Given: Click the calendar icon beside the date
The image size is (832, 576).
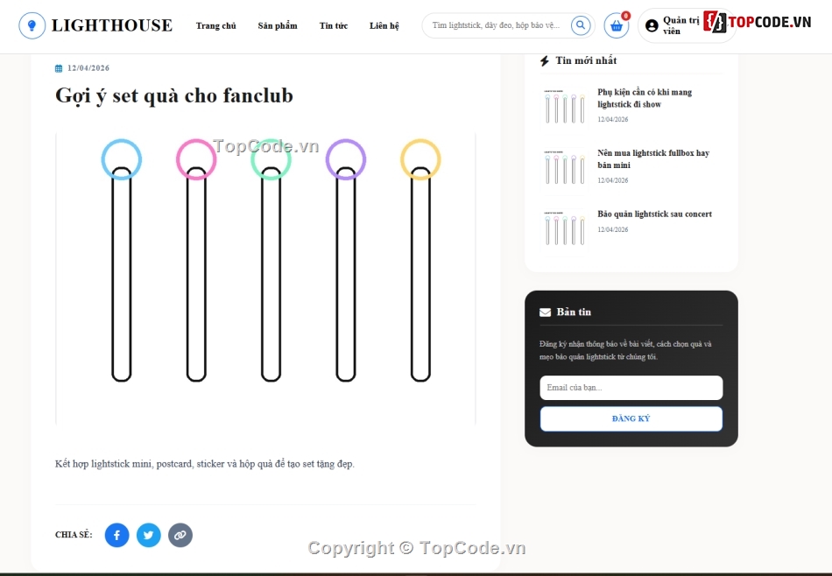Looking at the screenshot, I should pyautogui.click(x=59, y=68).
